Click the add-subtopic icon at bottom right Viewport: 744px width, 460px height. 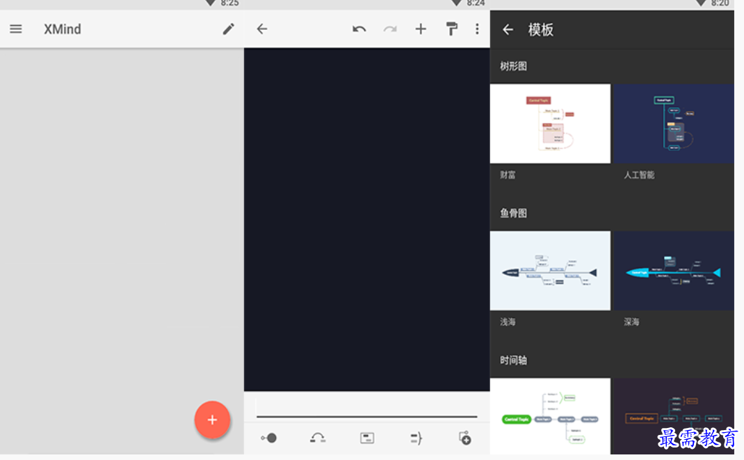[464, 438]
